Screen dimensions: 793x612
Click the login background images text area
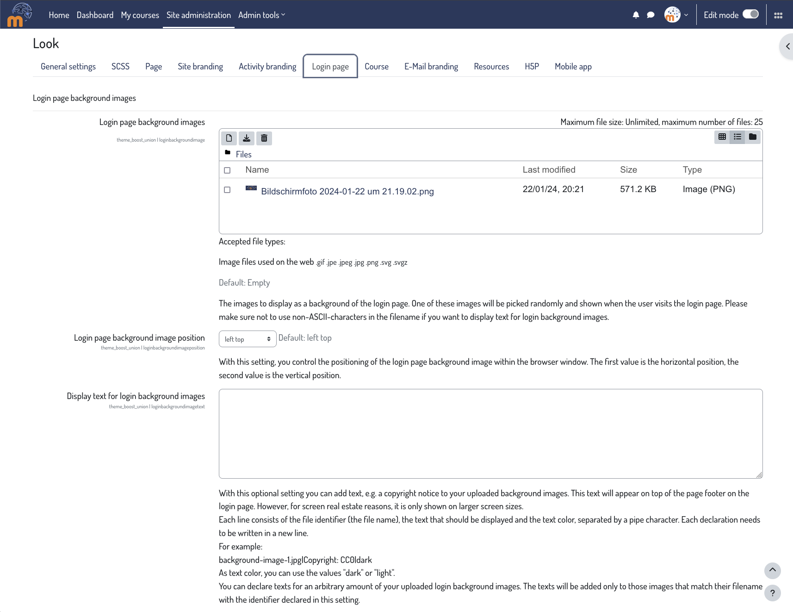click(491, 434)
